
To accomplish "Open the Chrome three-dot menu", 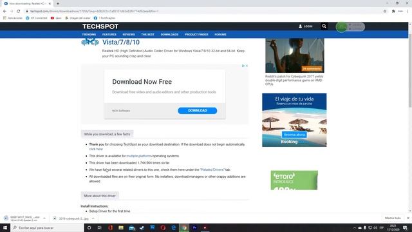I will (407, 12).
